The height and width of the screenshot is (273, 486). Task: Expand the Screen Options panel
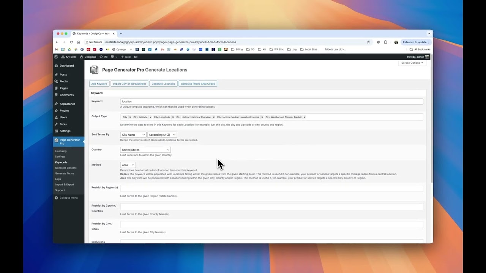tap(412, 63)
